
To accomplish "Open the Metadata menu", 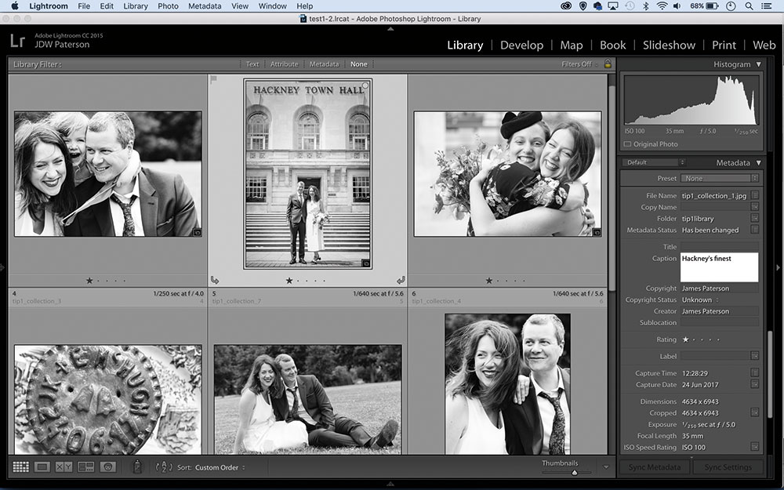I will [x=205, y=6].
